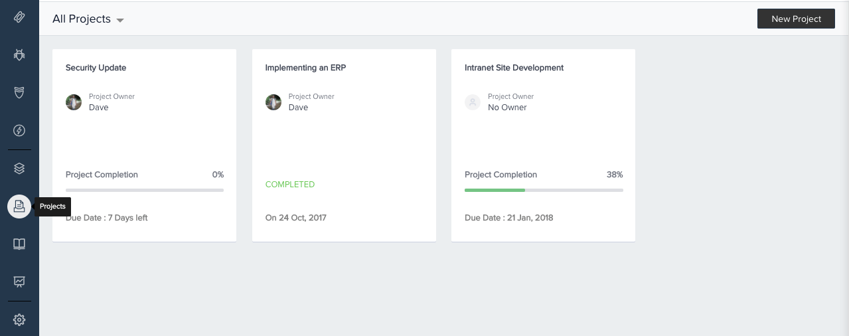Open the open book icon in the sidebar
This screenshot has width=849, height=336.
pos(19,244)
